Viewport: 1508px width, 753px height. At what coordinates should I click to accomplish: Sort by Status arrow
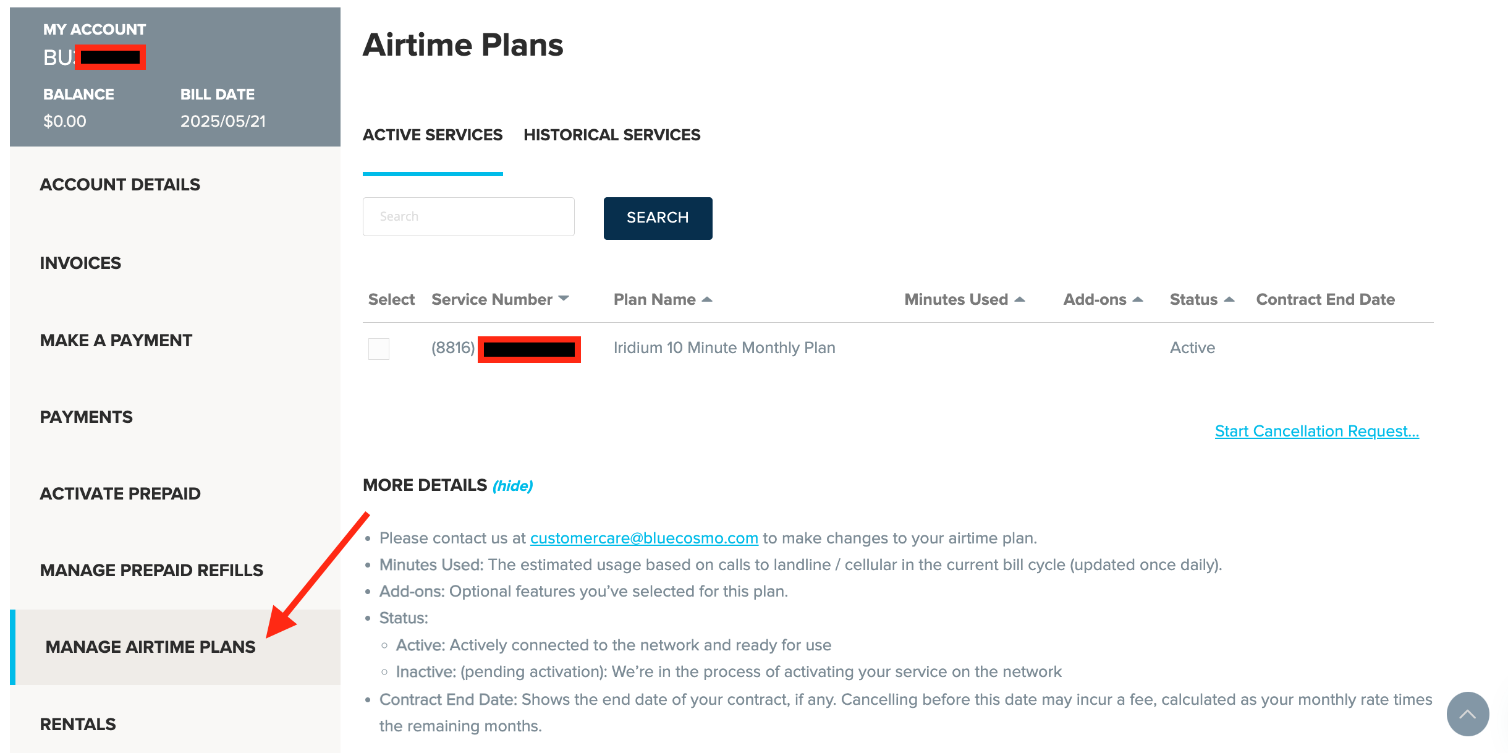1229,299
